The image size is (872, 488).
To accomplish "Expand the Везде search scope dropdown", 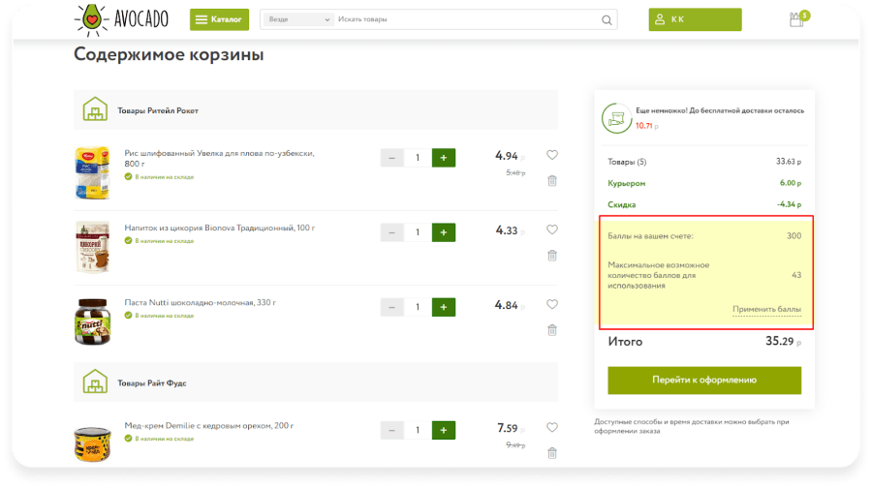I will tap(298, 19).
